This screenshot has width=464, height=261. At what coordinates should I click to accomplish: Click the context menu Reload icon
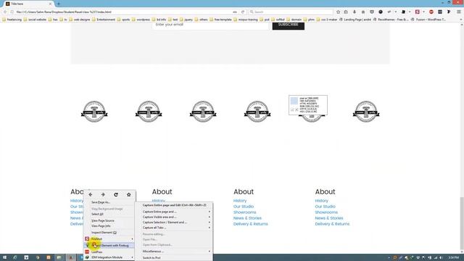[x=116, y=195]
